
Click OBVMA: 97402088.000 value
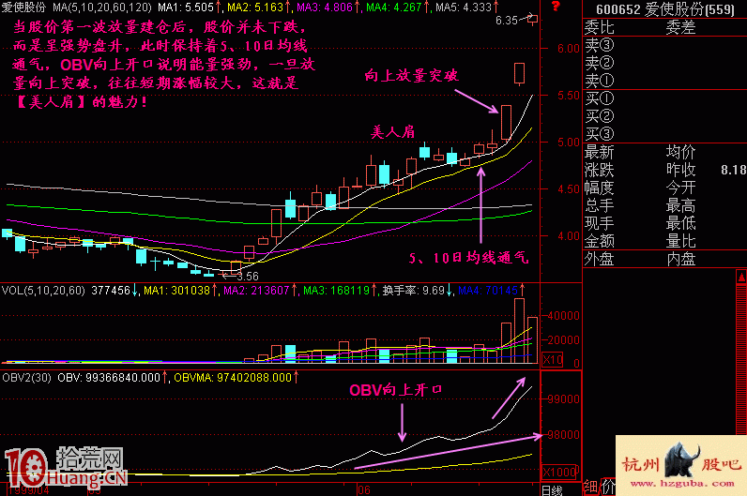coord(233,378)
